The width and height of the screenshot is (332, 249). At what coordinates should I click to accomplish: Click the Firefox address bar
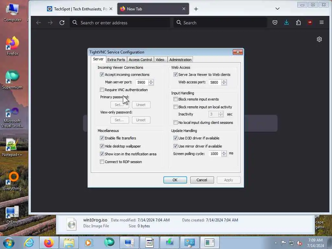[120, 23]
